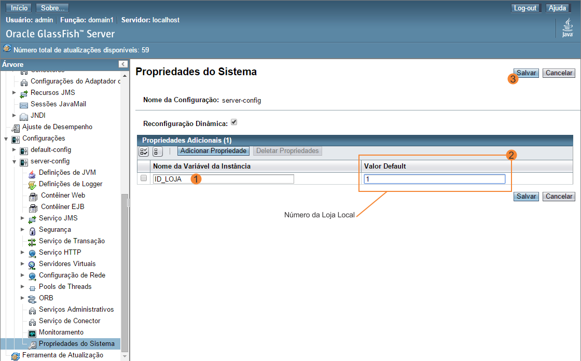The width and height of the screenshot is (581, 361).
Task: Click the Adicionar Propriedade button
Action: [x=213, y=151]
